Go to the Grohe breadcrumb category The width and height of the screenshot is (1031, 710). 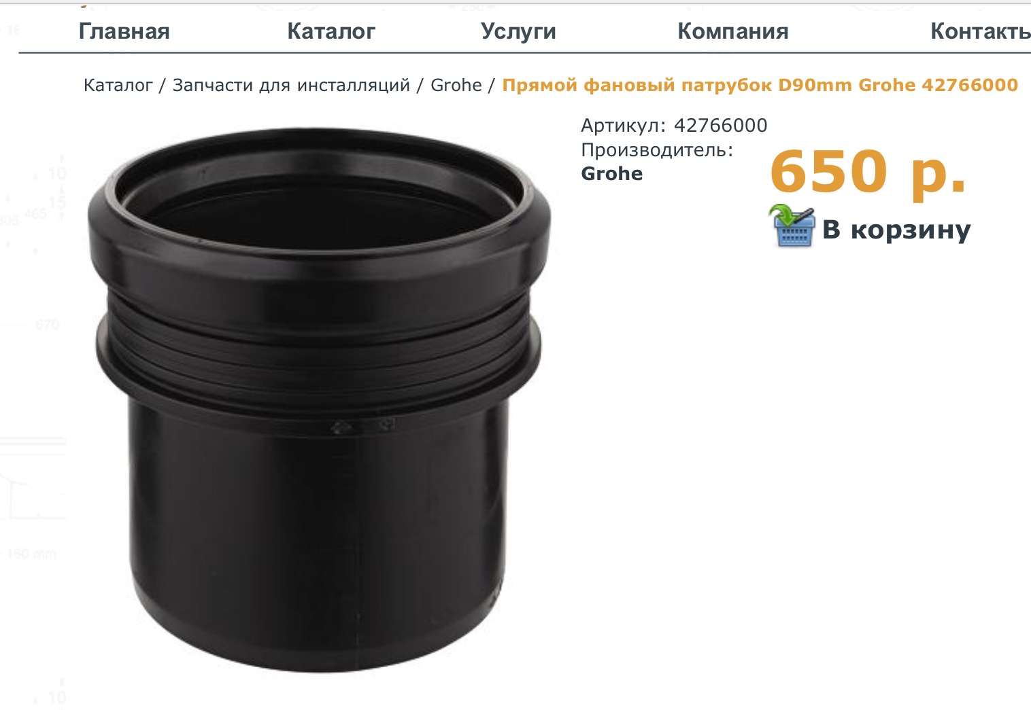(456, 85)
